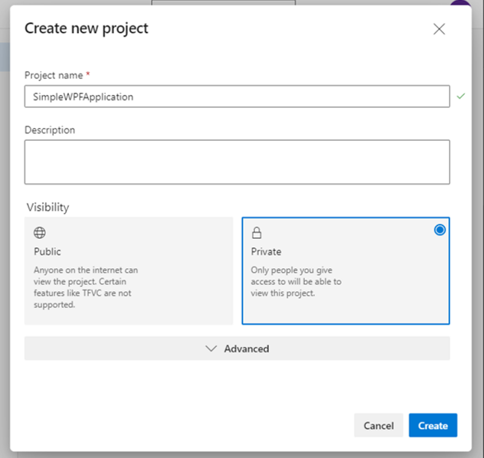Image resolution: width=484 pixels, height=458 pixels.
Task: Click the Public option description text
Action: pyautogui.click(x=86, y=287)
